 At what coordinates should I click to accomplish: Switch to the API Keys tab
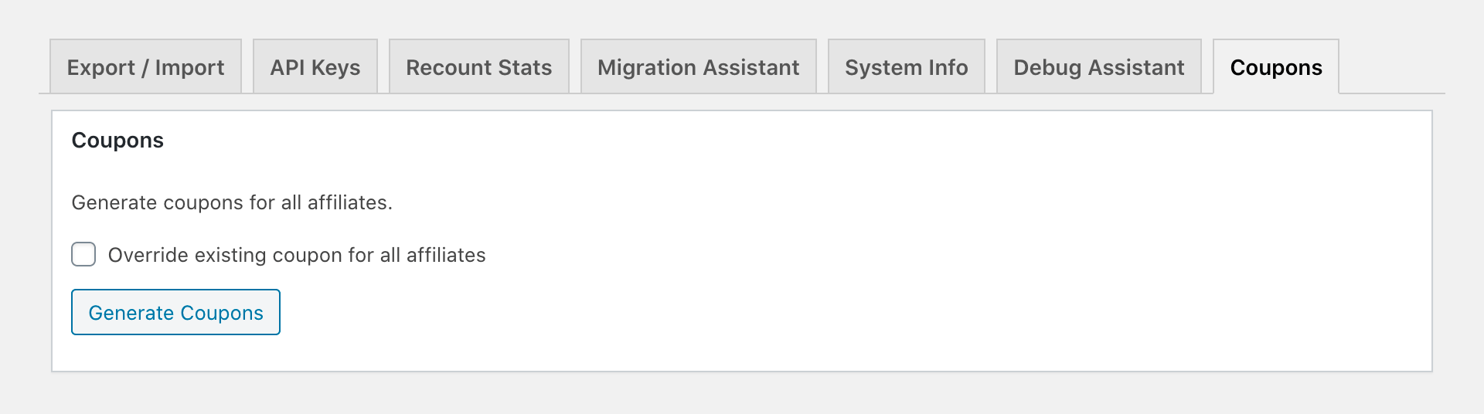click(x=315, y=67)
